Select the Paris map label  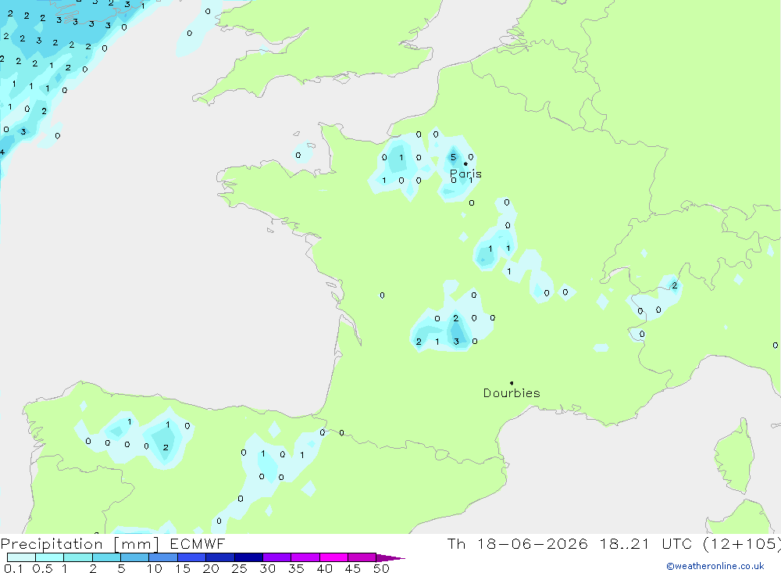pyautogui.click(x=465, y=174)
